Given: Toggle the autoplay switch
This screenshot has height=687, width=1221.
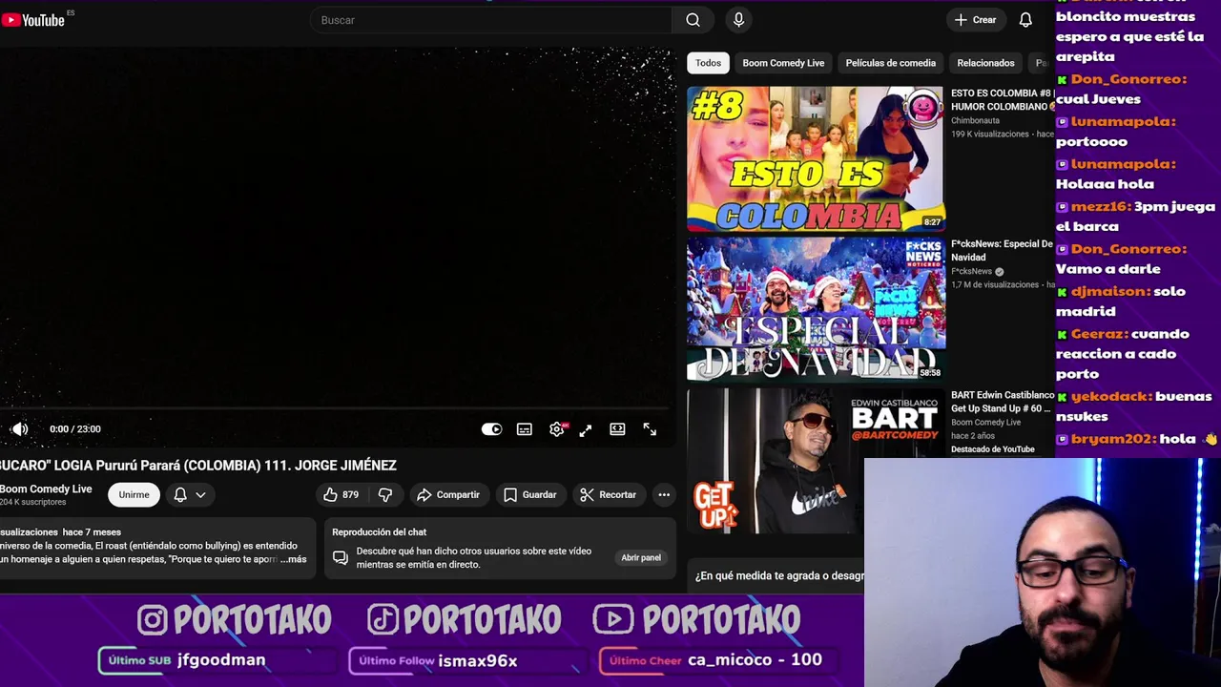Looking at the screenshot, I should tap(491, 429).
